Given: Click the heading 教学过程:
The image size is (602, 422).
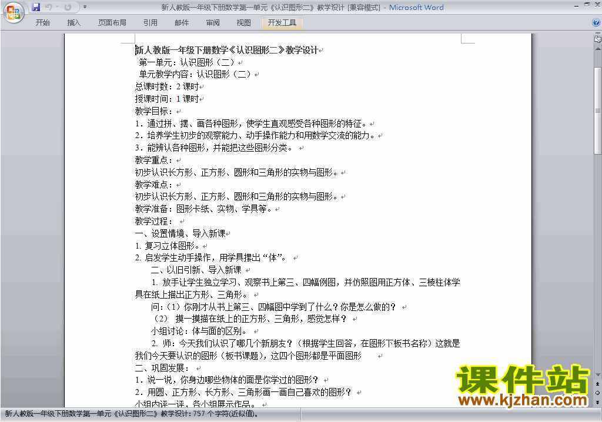Looking at the screenshot, I should [x=153, y=221].
